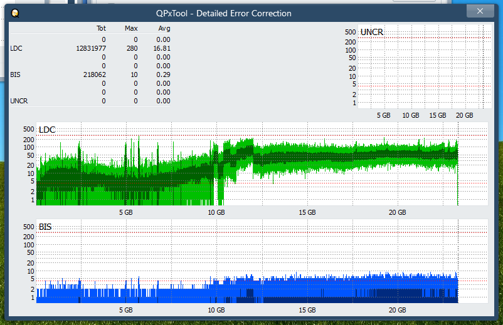
Task: Click the 15 GB axis label under UNCR chart
Action: point(437,115)
